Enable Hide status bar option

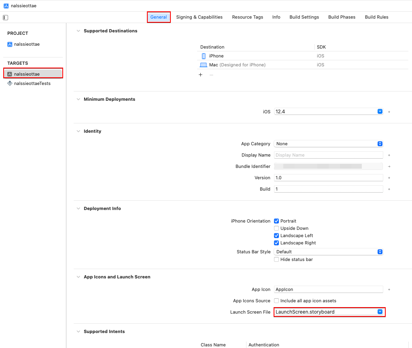[x=276, y=259]
